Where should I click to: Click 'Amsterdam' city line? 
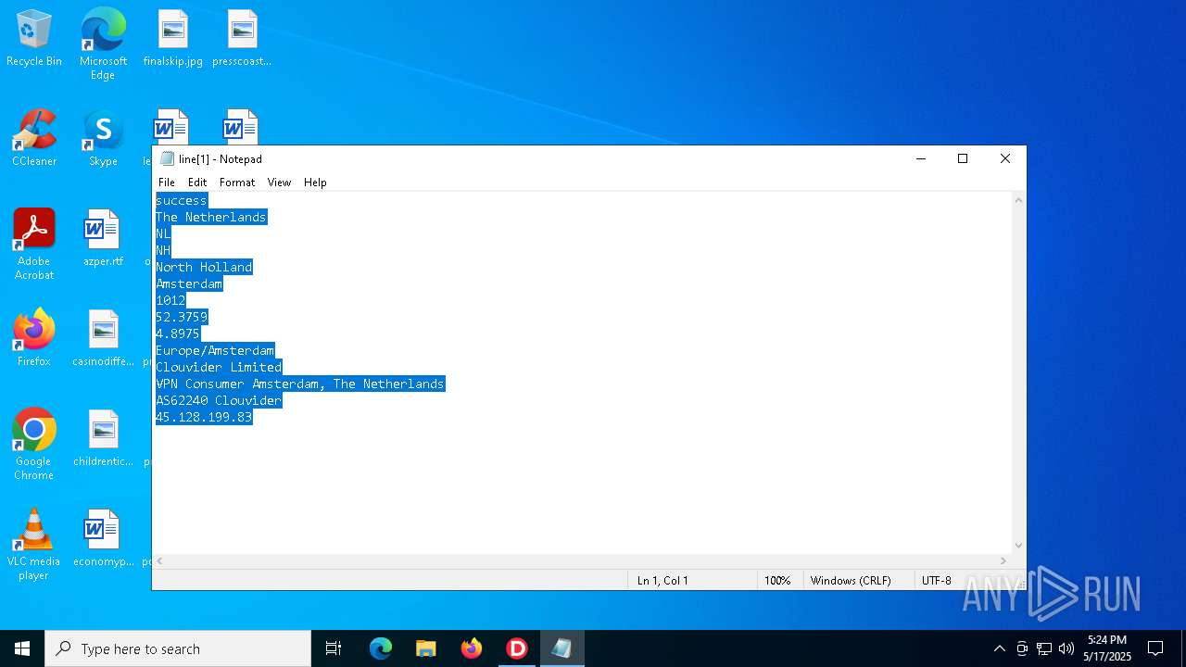point(189,283)
